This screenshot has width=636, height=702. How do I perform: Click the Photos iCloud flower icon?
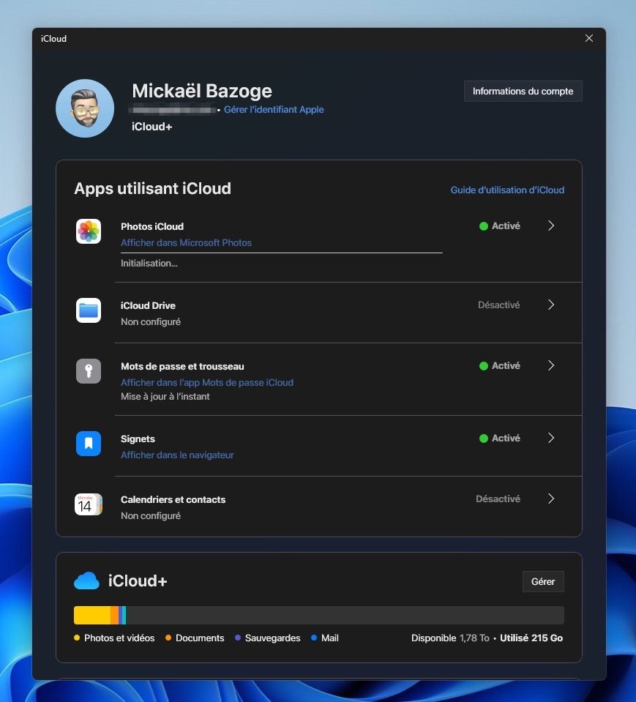pos(88,231)
